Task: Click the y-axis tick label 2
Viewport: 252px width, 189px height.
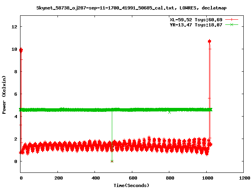Action: click(16, 139)
